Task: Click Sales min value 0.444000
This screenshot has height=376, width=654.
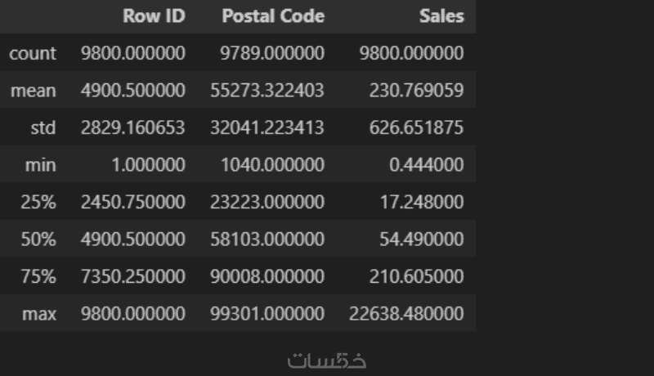Action: click(428, 165)
